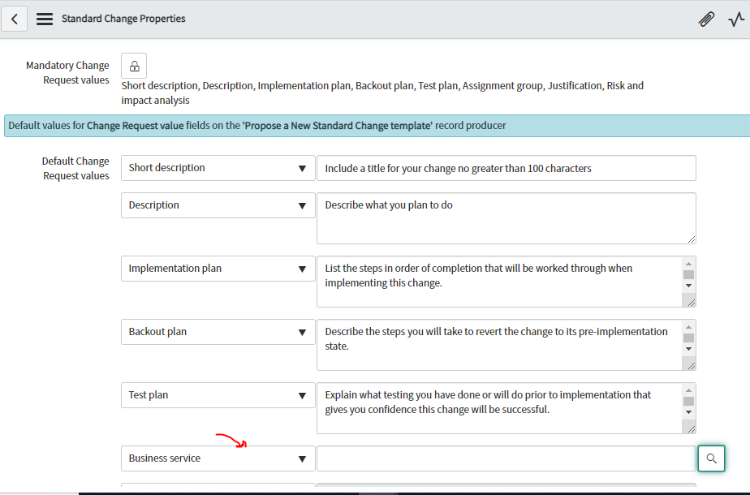This screenshot has width=750, height=495.
Task: Click the paperclip attachments icon
Action: point(706,18)
